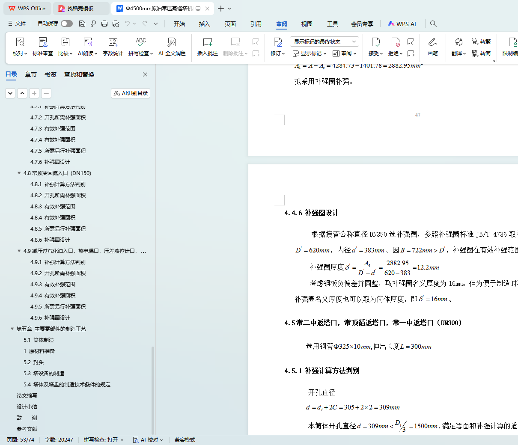The width and height of the screenshot is (518, 445).
Task: Close the navigation side panel
Action: pos(145,74)
